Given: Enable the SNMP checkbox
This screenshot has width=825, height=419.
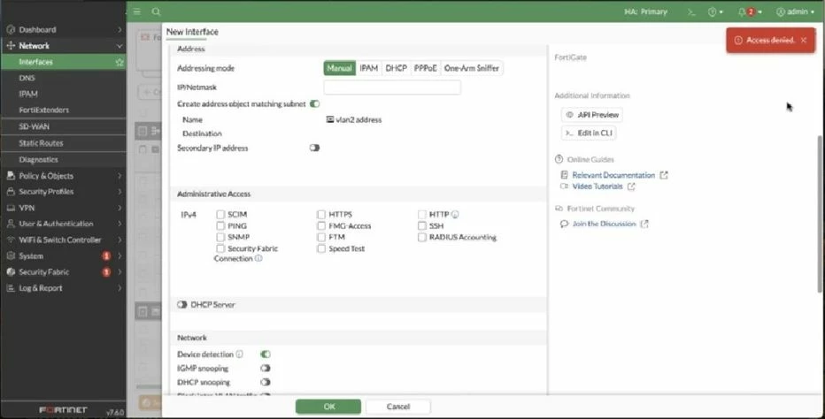Looking at the screenshot, I should click(220, 237).
